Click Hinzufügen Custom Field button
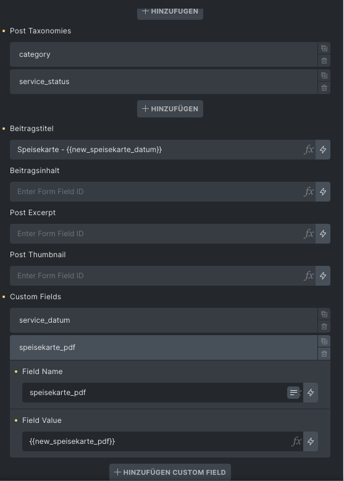Image resolution: width=344 pixels, height=481 pixels. coord(170,472)
